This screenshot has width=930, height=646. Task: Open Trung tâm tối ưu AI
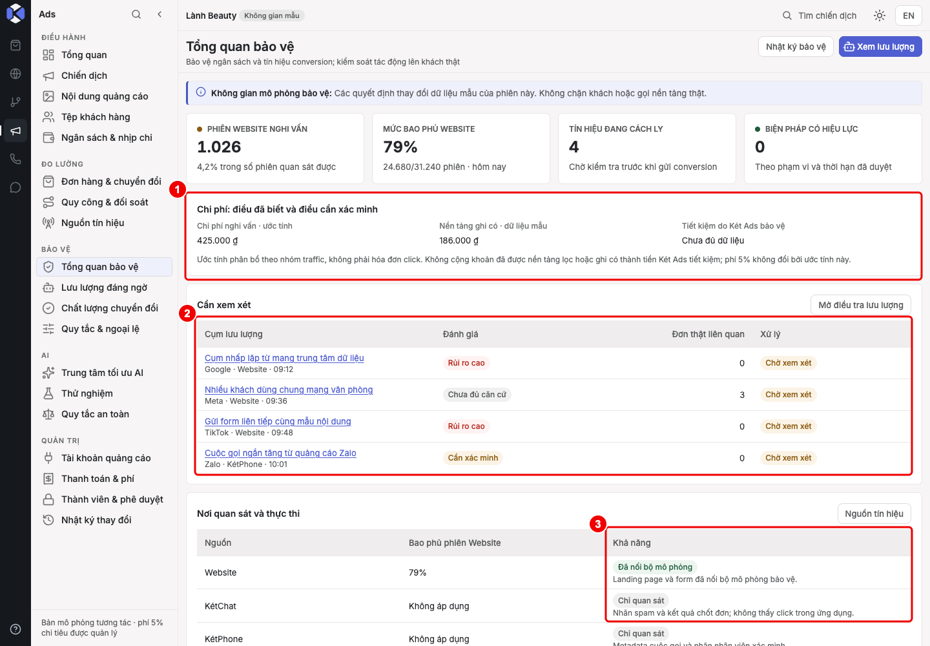[104, 373]
